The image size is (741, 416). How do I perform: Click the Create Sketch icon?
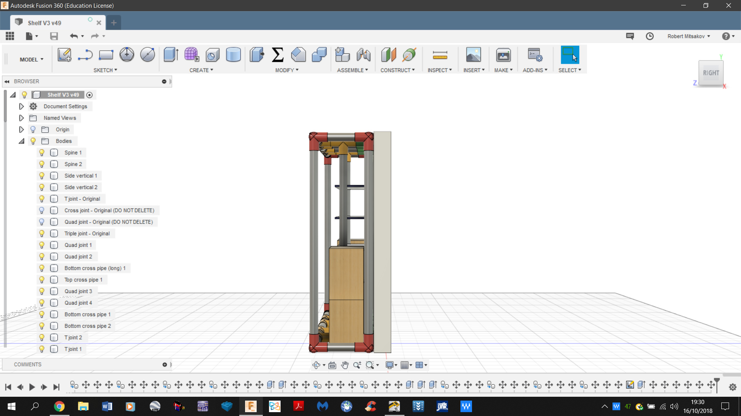click(64, 55)
